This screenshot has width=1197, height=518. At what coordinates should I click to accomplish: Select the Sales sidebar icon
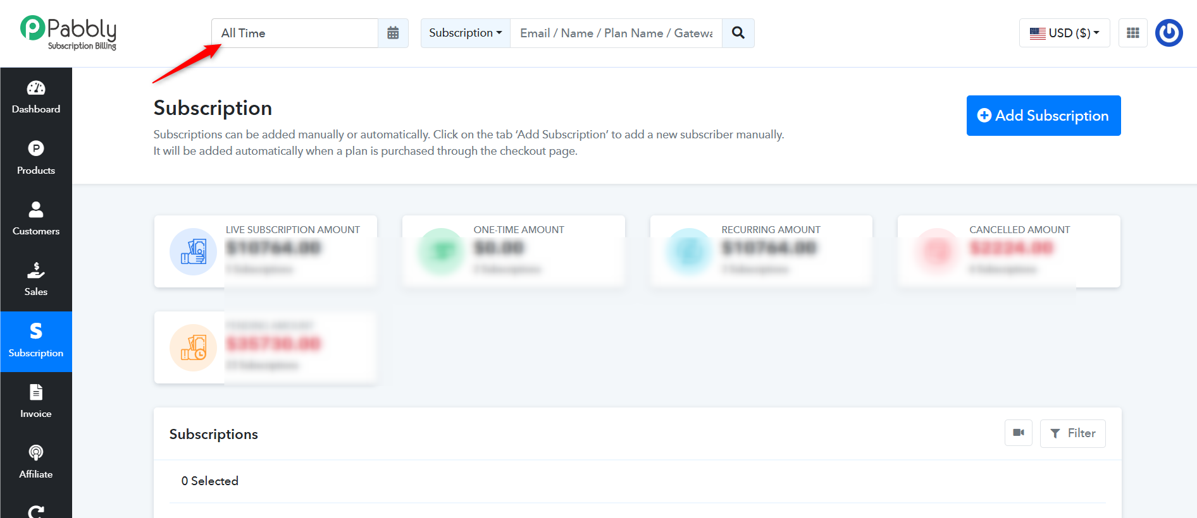coord(36,280)
